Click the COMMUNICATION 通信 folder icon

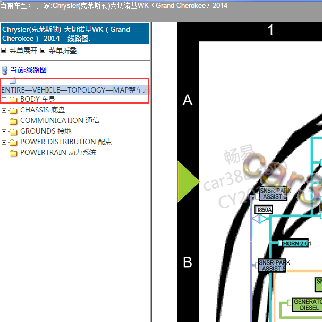[13, 121]
